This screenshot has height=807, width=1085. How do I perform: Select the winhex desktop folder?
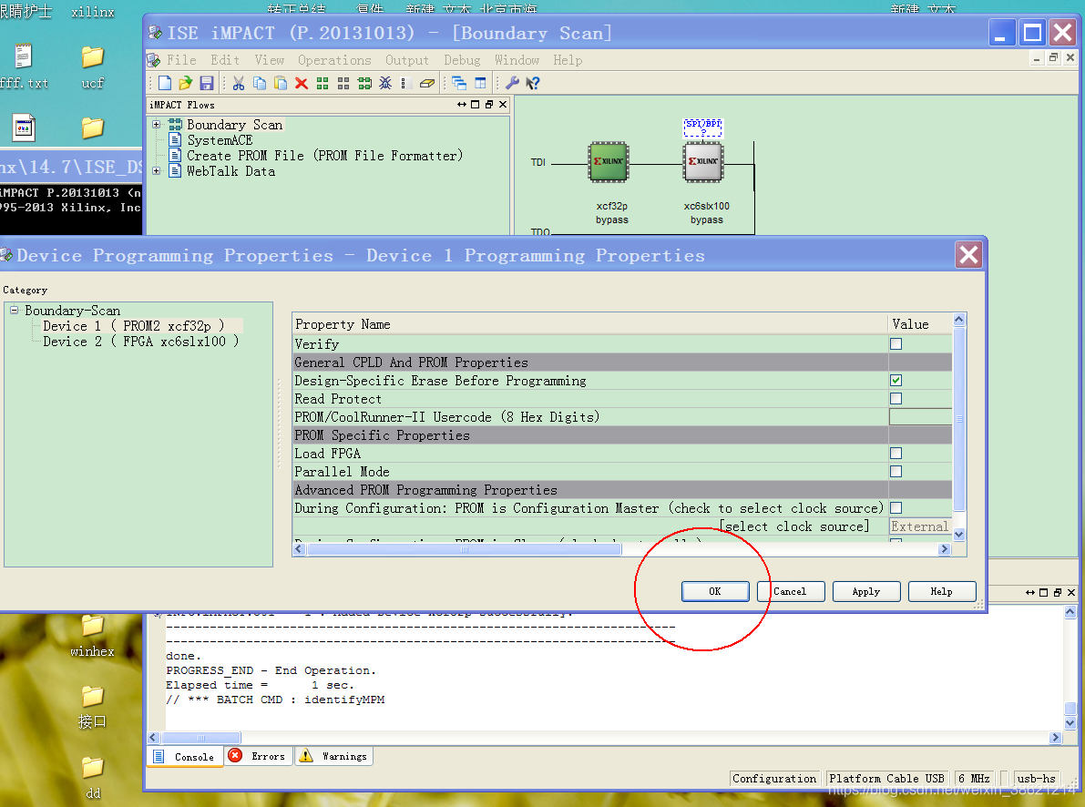coord(92,637)
